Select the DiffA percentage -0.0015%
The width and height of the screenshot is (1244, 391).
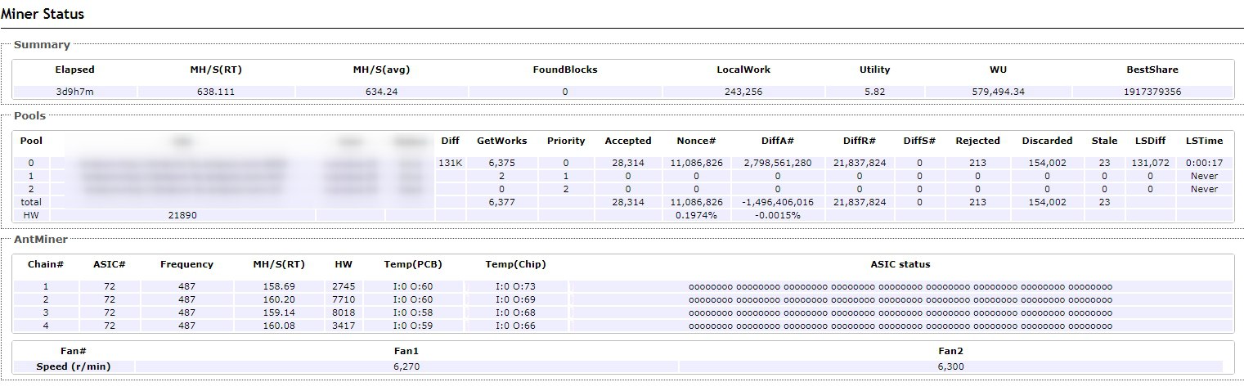776,215
